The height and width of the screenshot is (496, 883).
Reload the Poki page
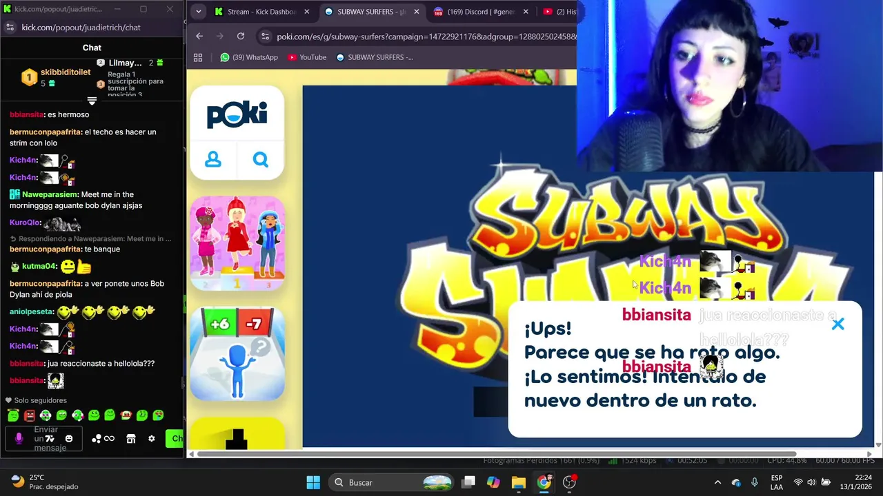tap(241, 36)
